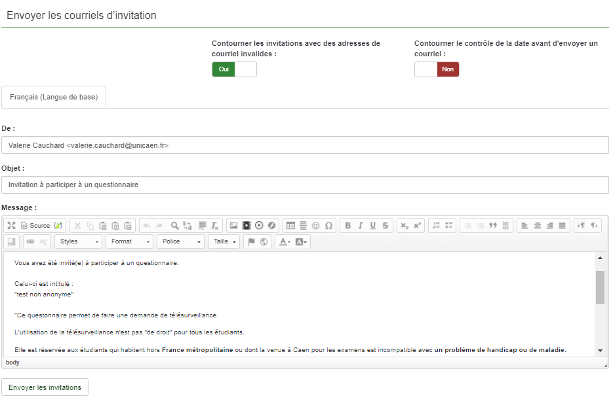613x407 pixels.
Task: Click the Find magnifier icon
Action: [x=175, y=226]
